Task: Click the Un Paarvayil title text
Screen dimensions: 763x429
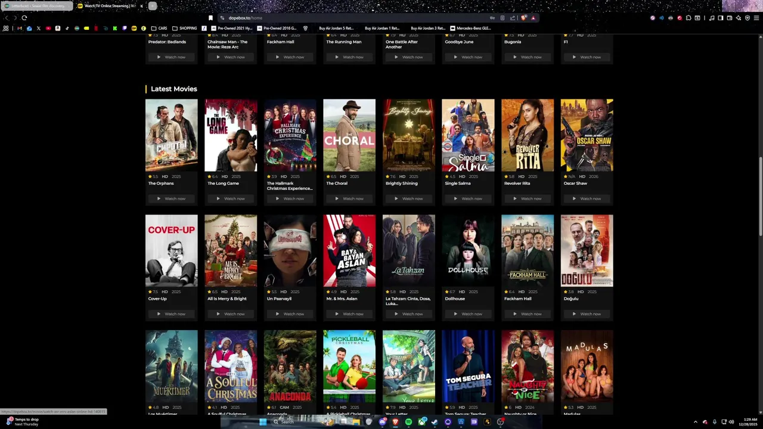Action: point(279,299)
